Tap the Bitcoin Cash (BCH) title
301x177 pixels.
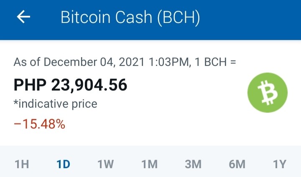pos(130,18)
